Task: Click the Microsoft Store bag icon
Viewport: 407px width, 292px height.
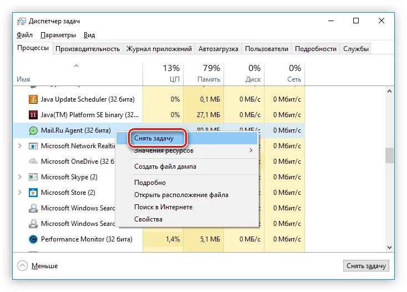Action: [x=33, y=193]
